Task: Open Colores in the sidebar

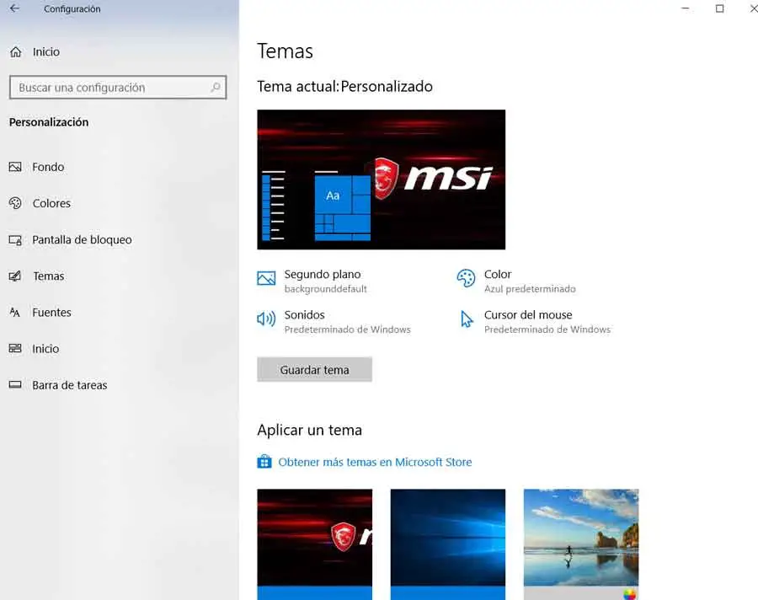Action: tap(51, 203)
